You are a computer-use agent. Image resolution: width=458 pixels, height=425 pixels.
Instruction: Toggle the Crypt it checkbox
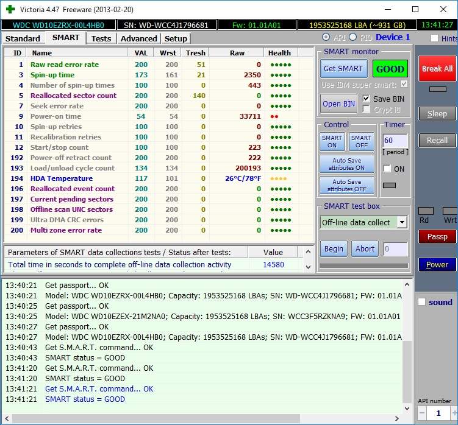367,110
